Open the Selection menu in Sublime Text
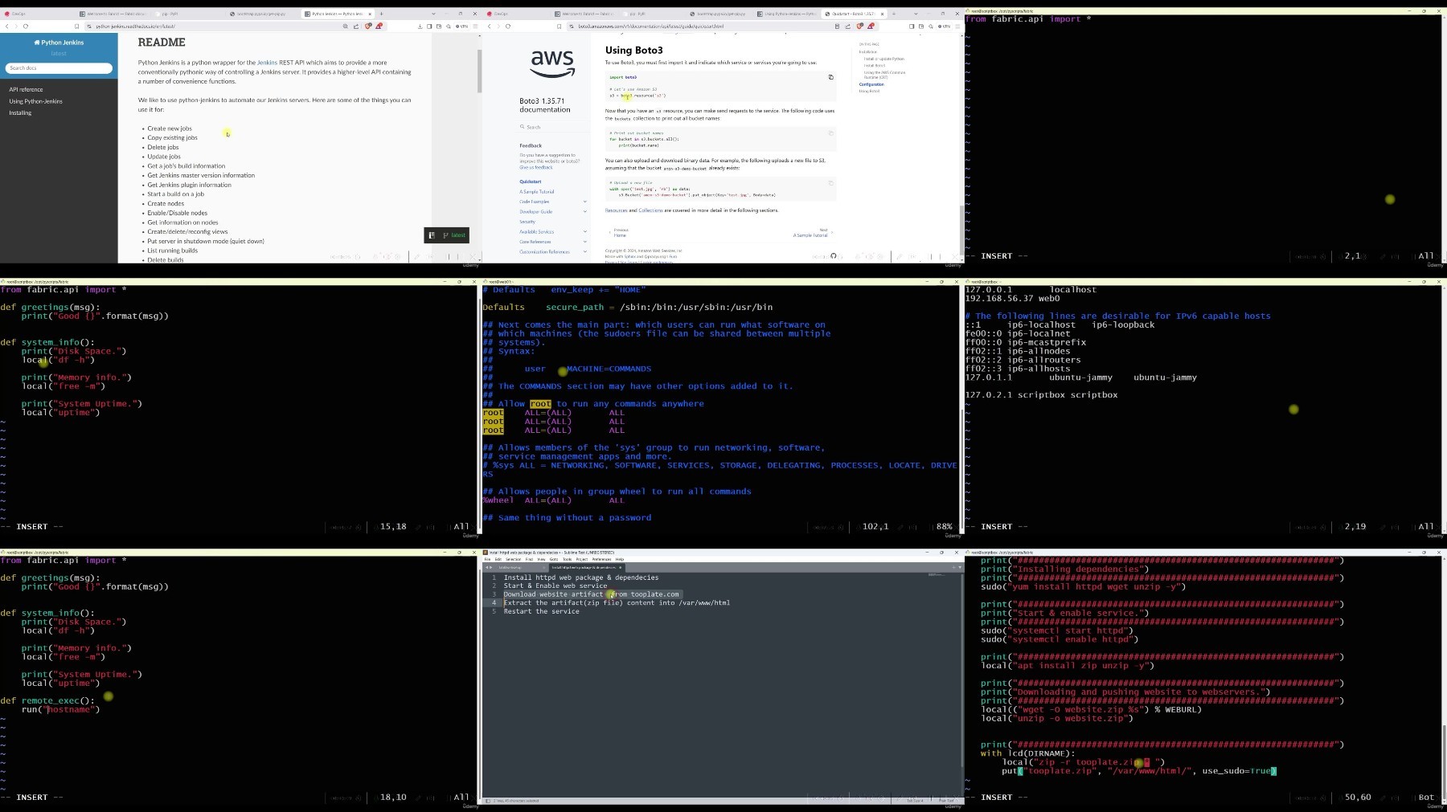This screenshot has width=1447, height=812. (x=513, y=559)
